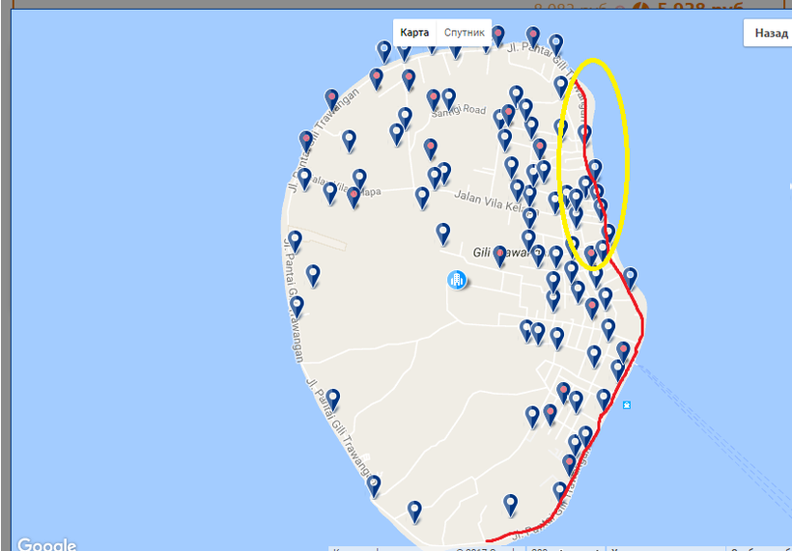Switch to the Спутник satellite view

[x=465, y=33]
